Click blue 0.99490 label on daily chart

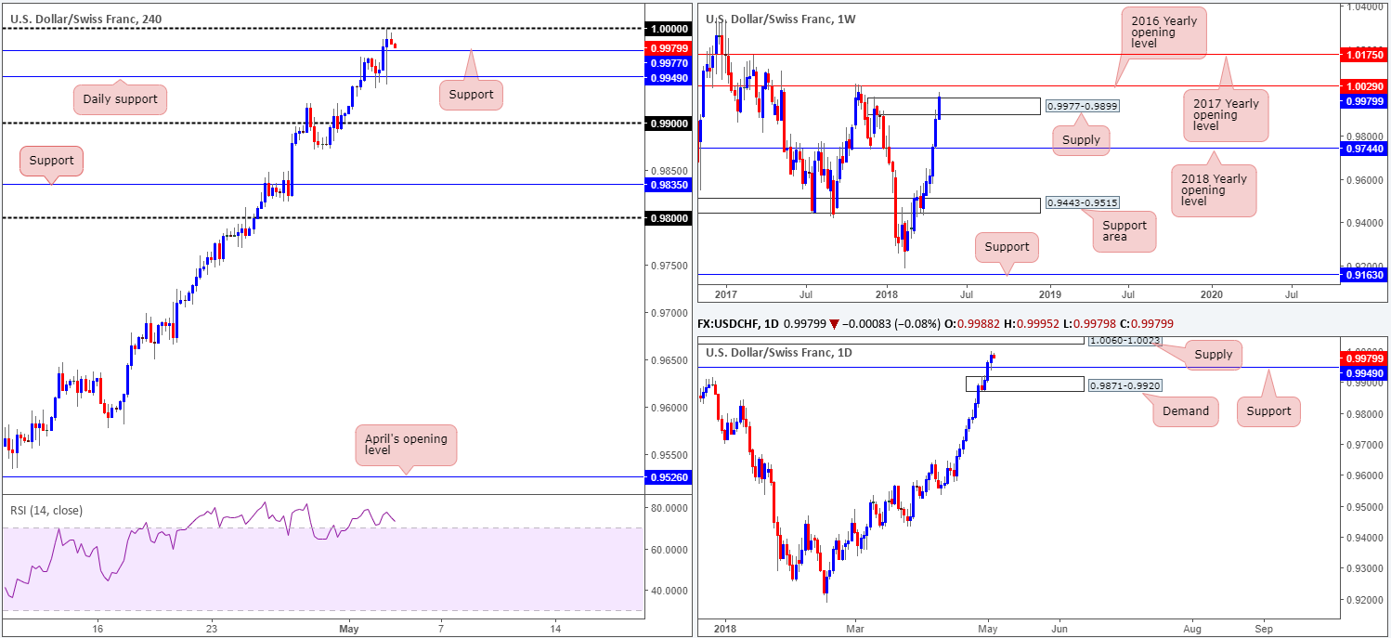pyautogui.click(x=1362, y=372)
